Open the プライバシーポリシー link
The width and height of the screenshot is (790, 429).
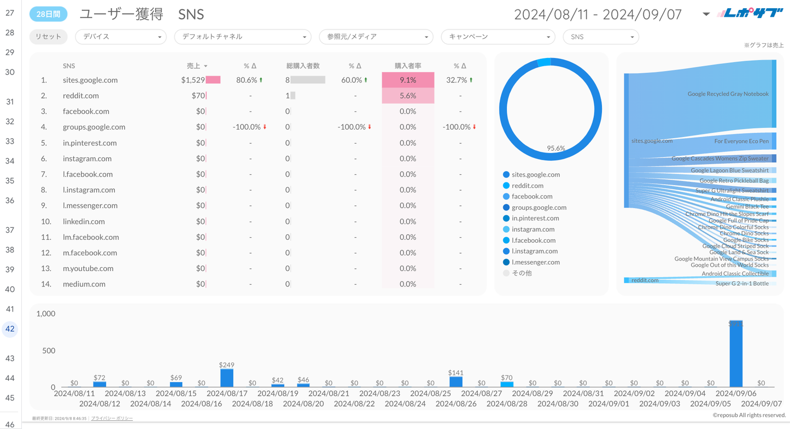pyautogui.click(x=112, y=418)
